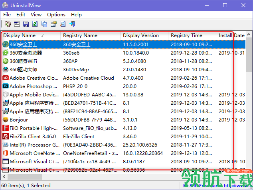This screenshot has height=190, width=253.
Task: Click the horizontal scrollbar left arrow
Action: pyautogui.click(x=4, y=176)
